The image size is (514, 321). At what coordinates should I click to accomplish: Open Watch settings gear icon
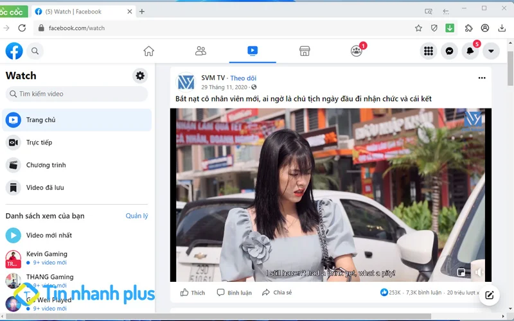click(140, 76)
